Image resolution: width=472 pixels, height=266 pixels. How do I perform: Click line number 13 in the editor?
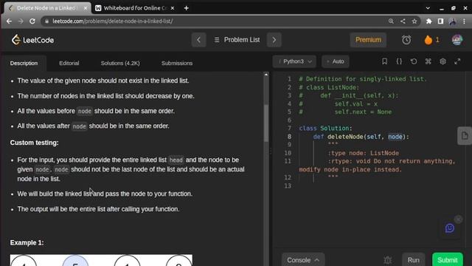288,185
